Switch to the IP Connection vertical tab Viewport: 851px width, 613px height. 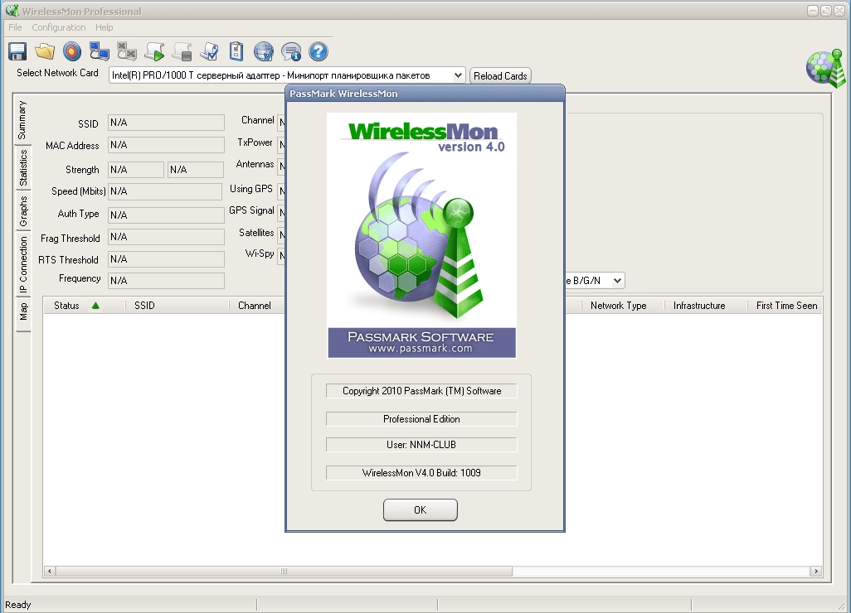point(22,264)
